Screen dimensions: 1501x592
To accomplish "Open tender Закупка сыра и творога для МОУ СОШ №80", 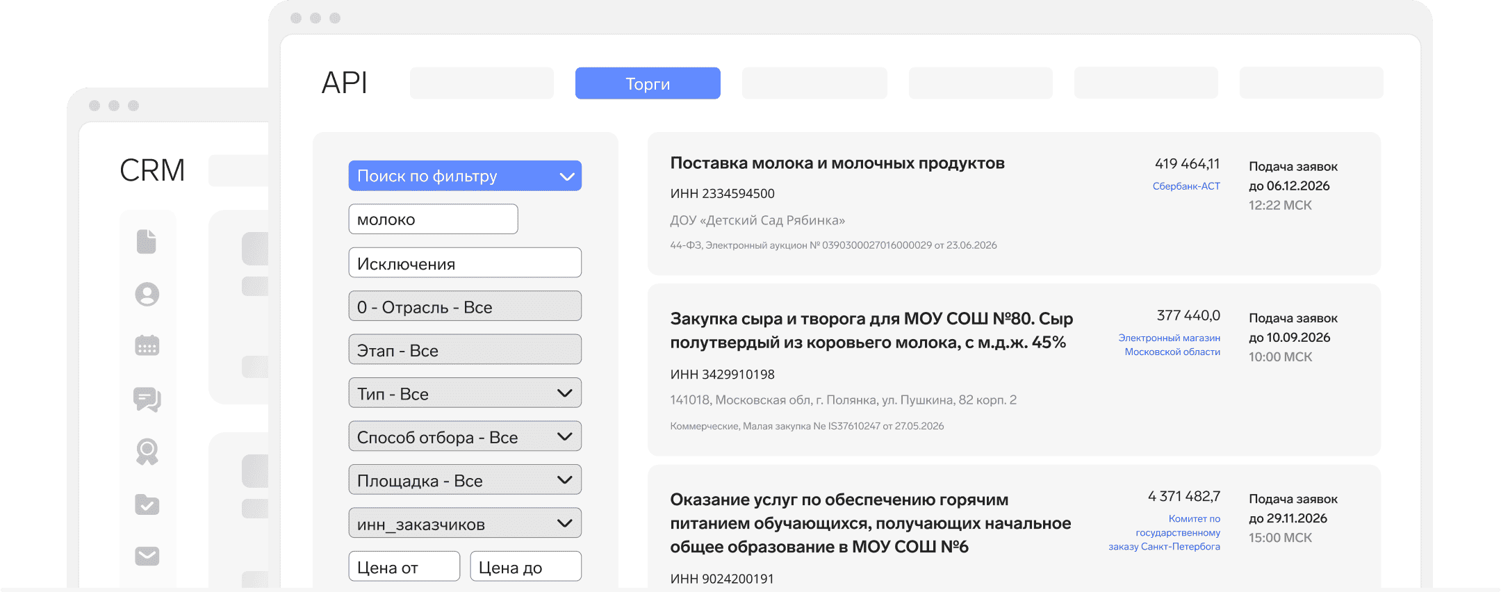I will 871,330.
